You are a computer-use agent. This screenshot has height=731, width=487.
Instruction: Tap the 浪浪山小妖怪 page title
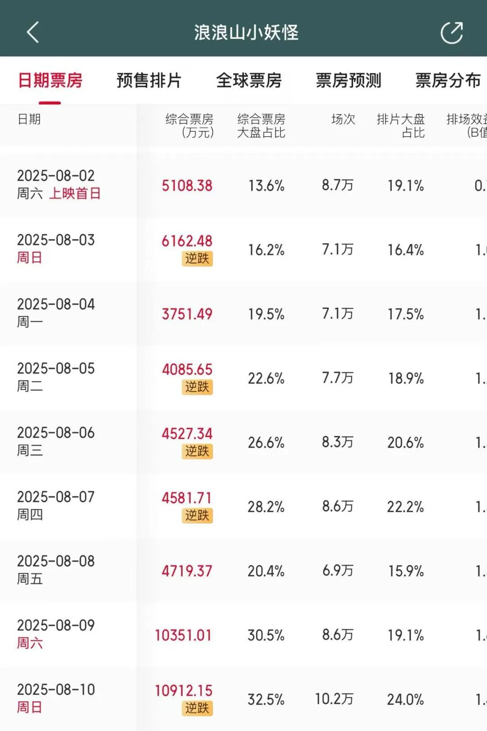pos(246,32)
